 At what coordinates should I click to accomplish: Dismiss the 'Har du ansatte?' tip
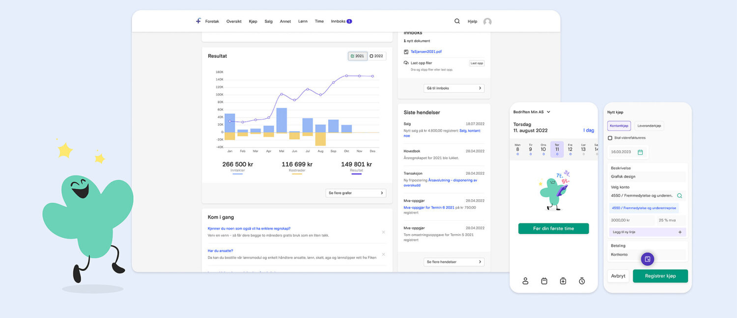383,254
